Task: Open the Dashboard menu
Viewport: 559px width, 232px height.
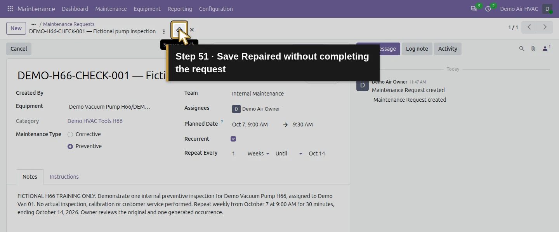Action: click(x=75, y=9)
